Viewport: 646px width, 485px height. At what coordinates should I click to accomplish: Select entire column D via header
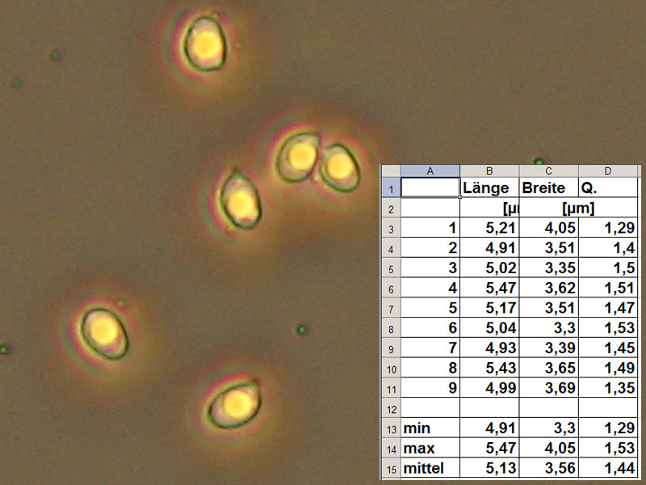coord(608,171)
